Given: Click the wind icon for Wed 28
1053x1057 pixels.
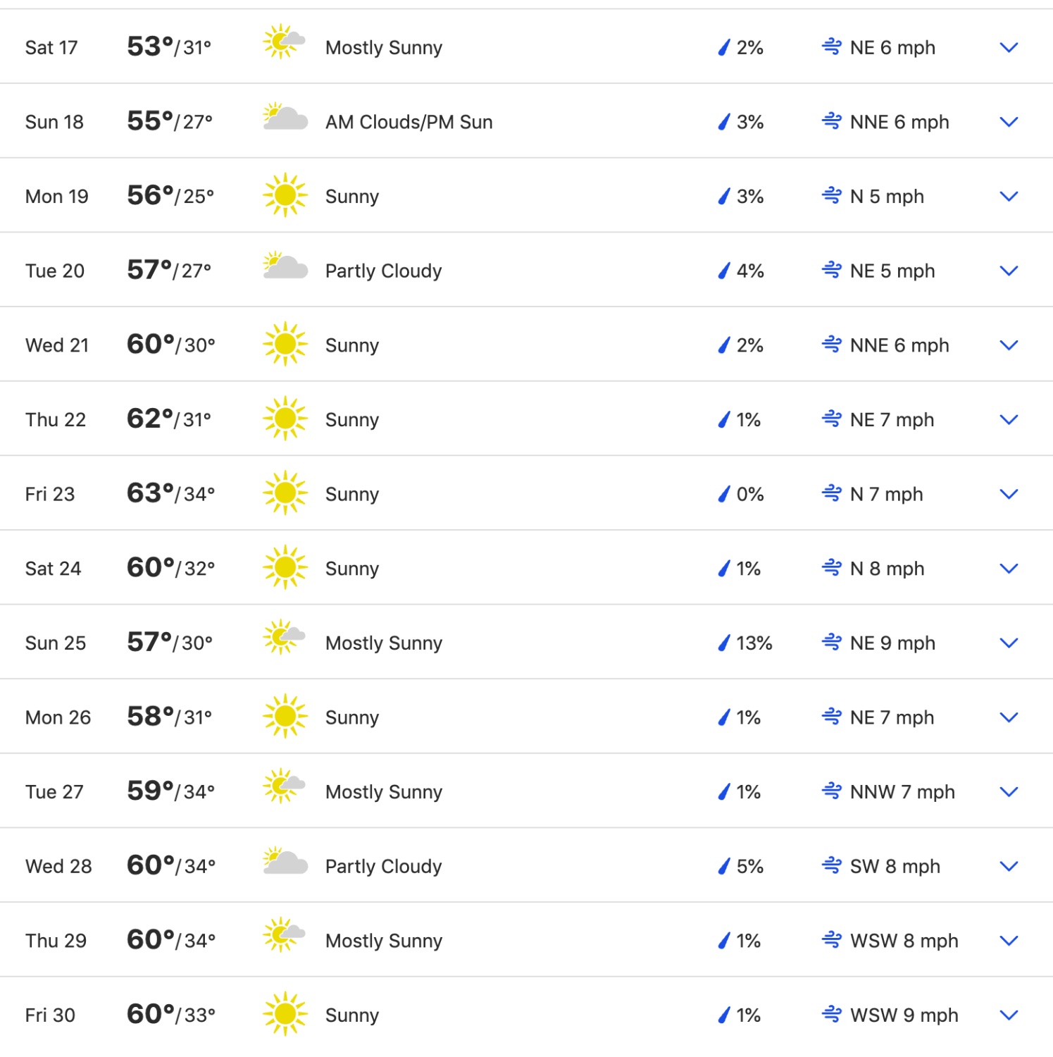Looking at the screenshot, I should coord(832,865).
